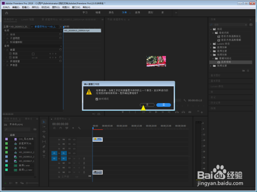The image size is (257, 192).
Task: Switch to the 颜色 workspace tab
Action: 111,12
